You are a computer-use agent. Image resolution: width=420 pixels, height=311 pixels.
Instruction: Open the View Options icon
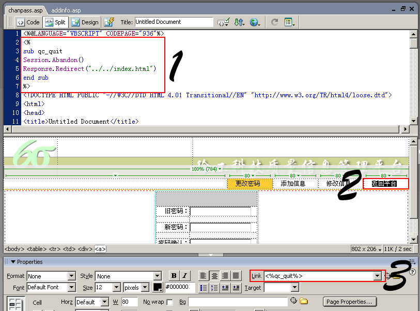(x=289, y=22)
